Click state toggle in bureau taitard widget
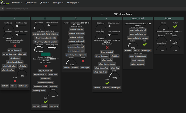The image size is (186, 113). point(146,51)
